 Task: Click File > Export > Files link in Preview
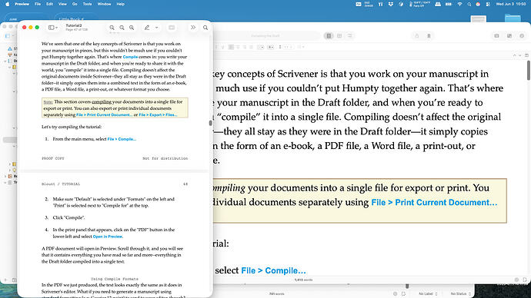pyautogui.click(x=158, y=115)
